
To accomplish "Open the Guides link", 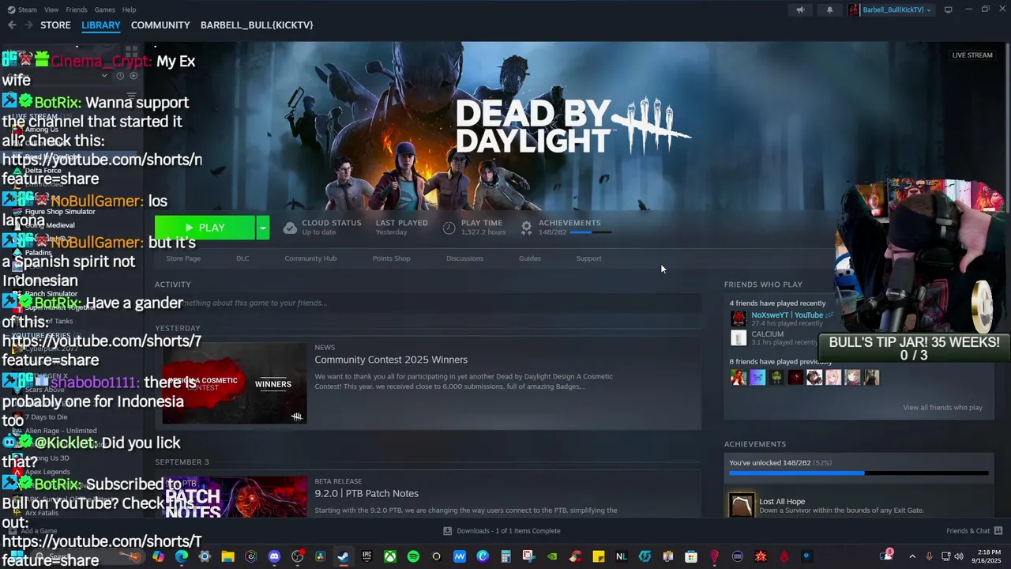I will pos(530,258).
